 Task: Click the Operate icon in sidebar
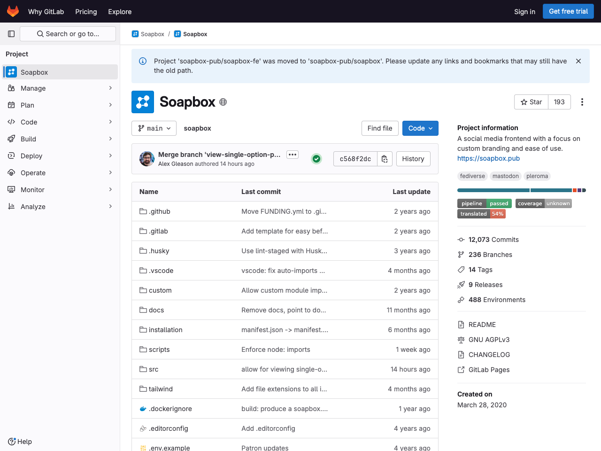pyautogui.click(x=11, y=173)
